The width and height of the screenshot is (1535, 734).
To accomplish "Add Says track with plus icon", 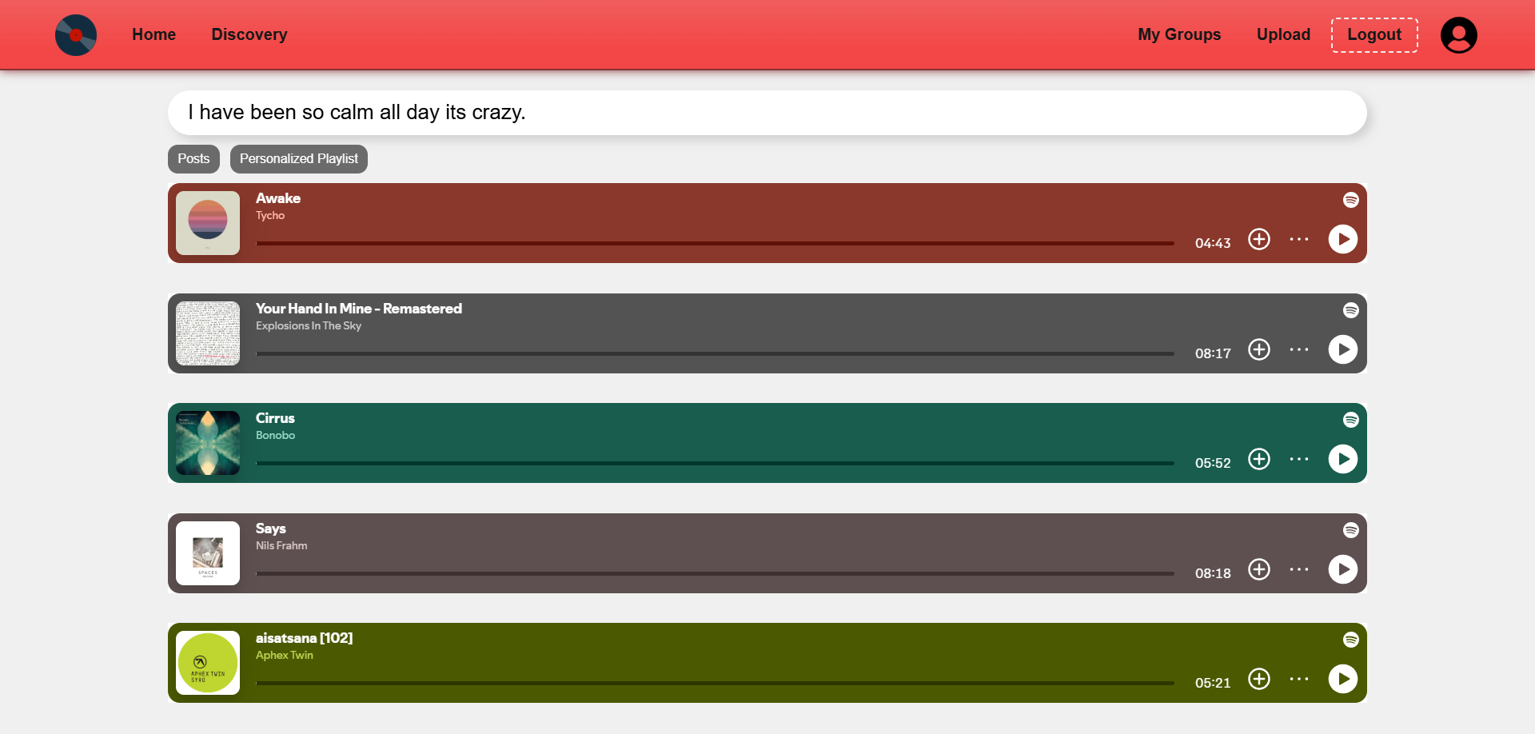I will 1259,569.
